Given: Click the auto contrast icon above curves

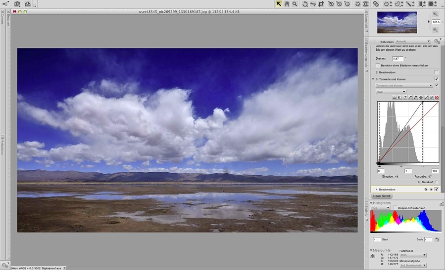Looking at the screenshot, I should [399, 98].
